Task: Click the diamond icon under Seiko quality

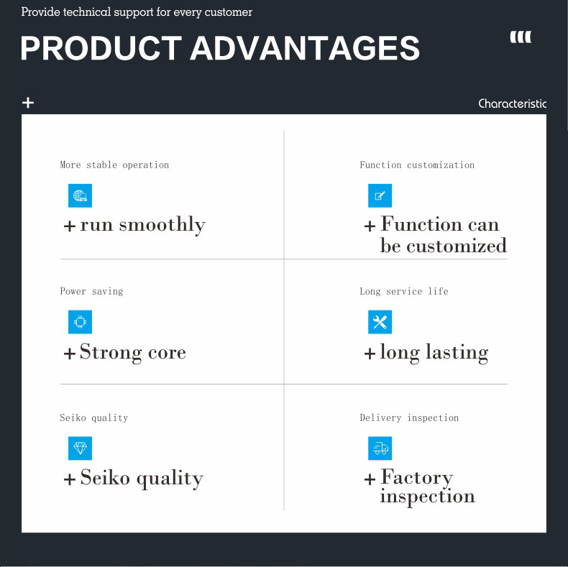Action: point(80,448)
